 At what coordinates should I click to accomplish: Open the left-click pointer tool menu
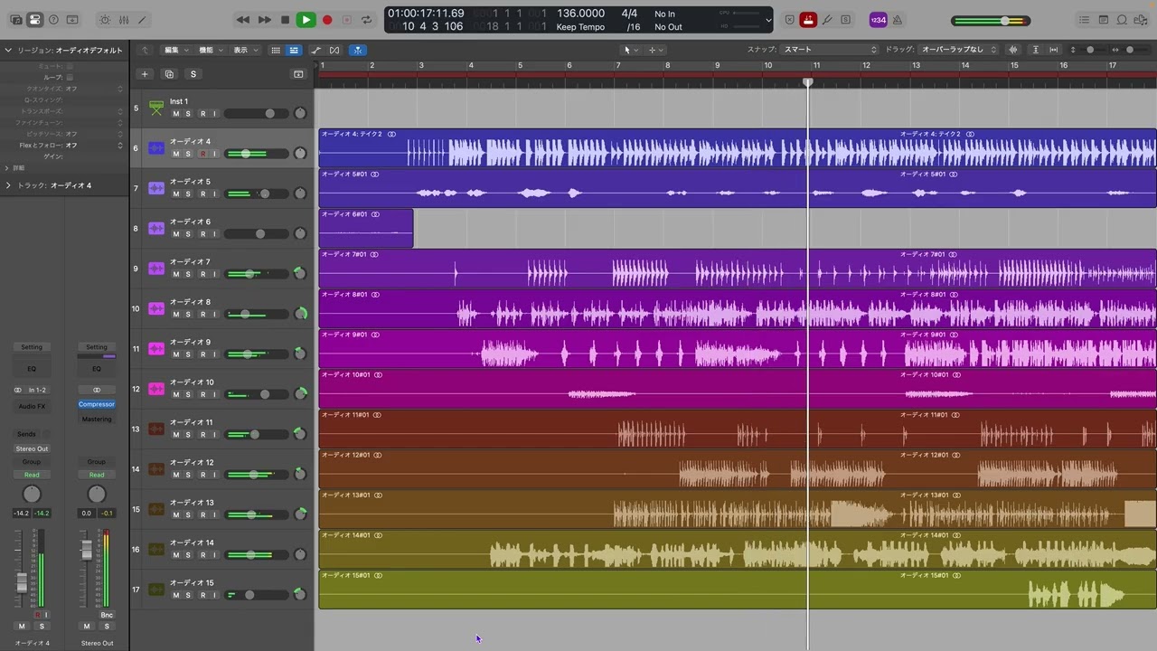[x=630, y=50]
